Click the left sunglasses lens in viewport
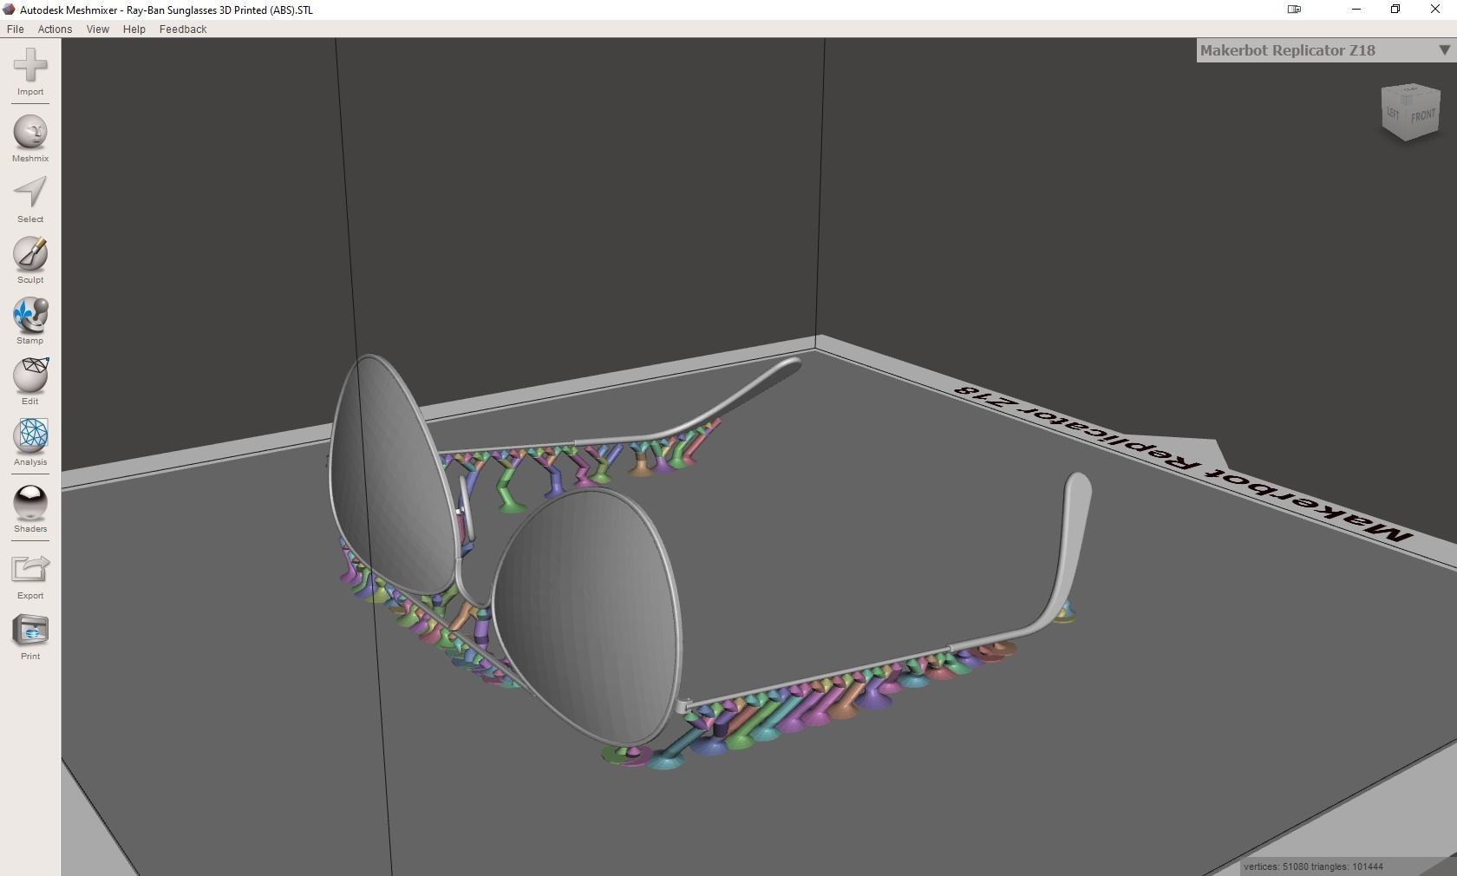The width and height of the screenshot is (1457, 876). click(x=392, y=475)
